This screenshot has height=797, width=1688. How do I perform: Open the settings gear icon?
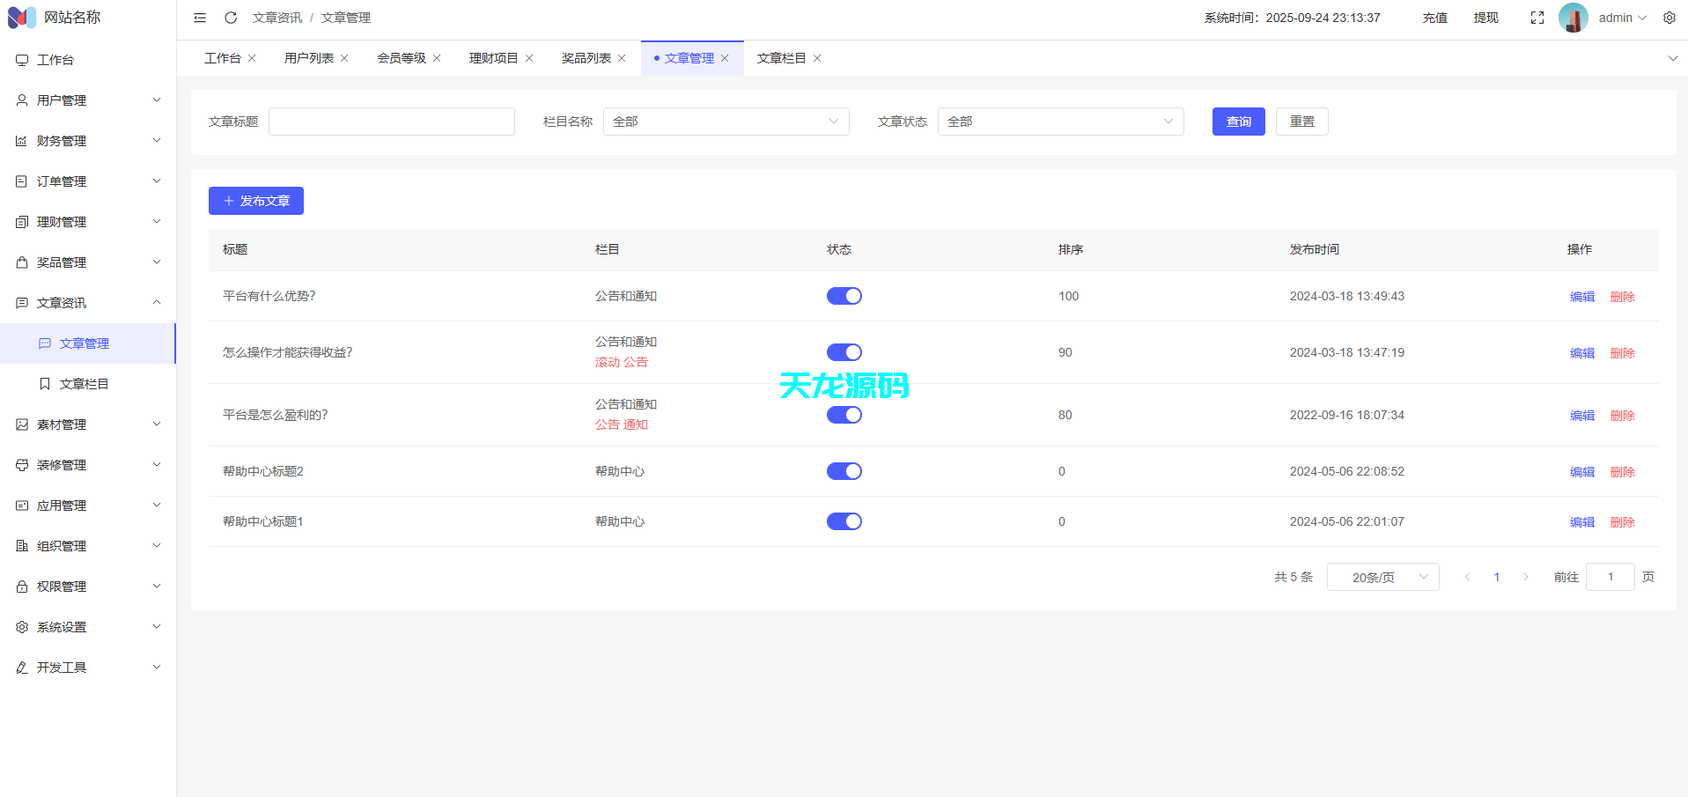click(1669, 17)
